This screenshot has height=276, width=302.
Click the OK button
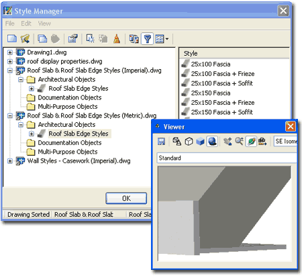(126, 198)
